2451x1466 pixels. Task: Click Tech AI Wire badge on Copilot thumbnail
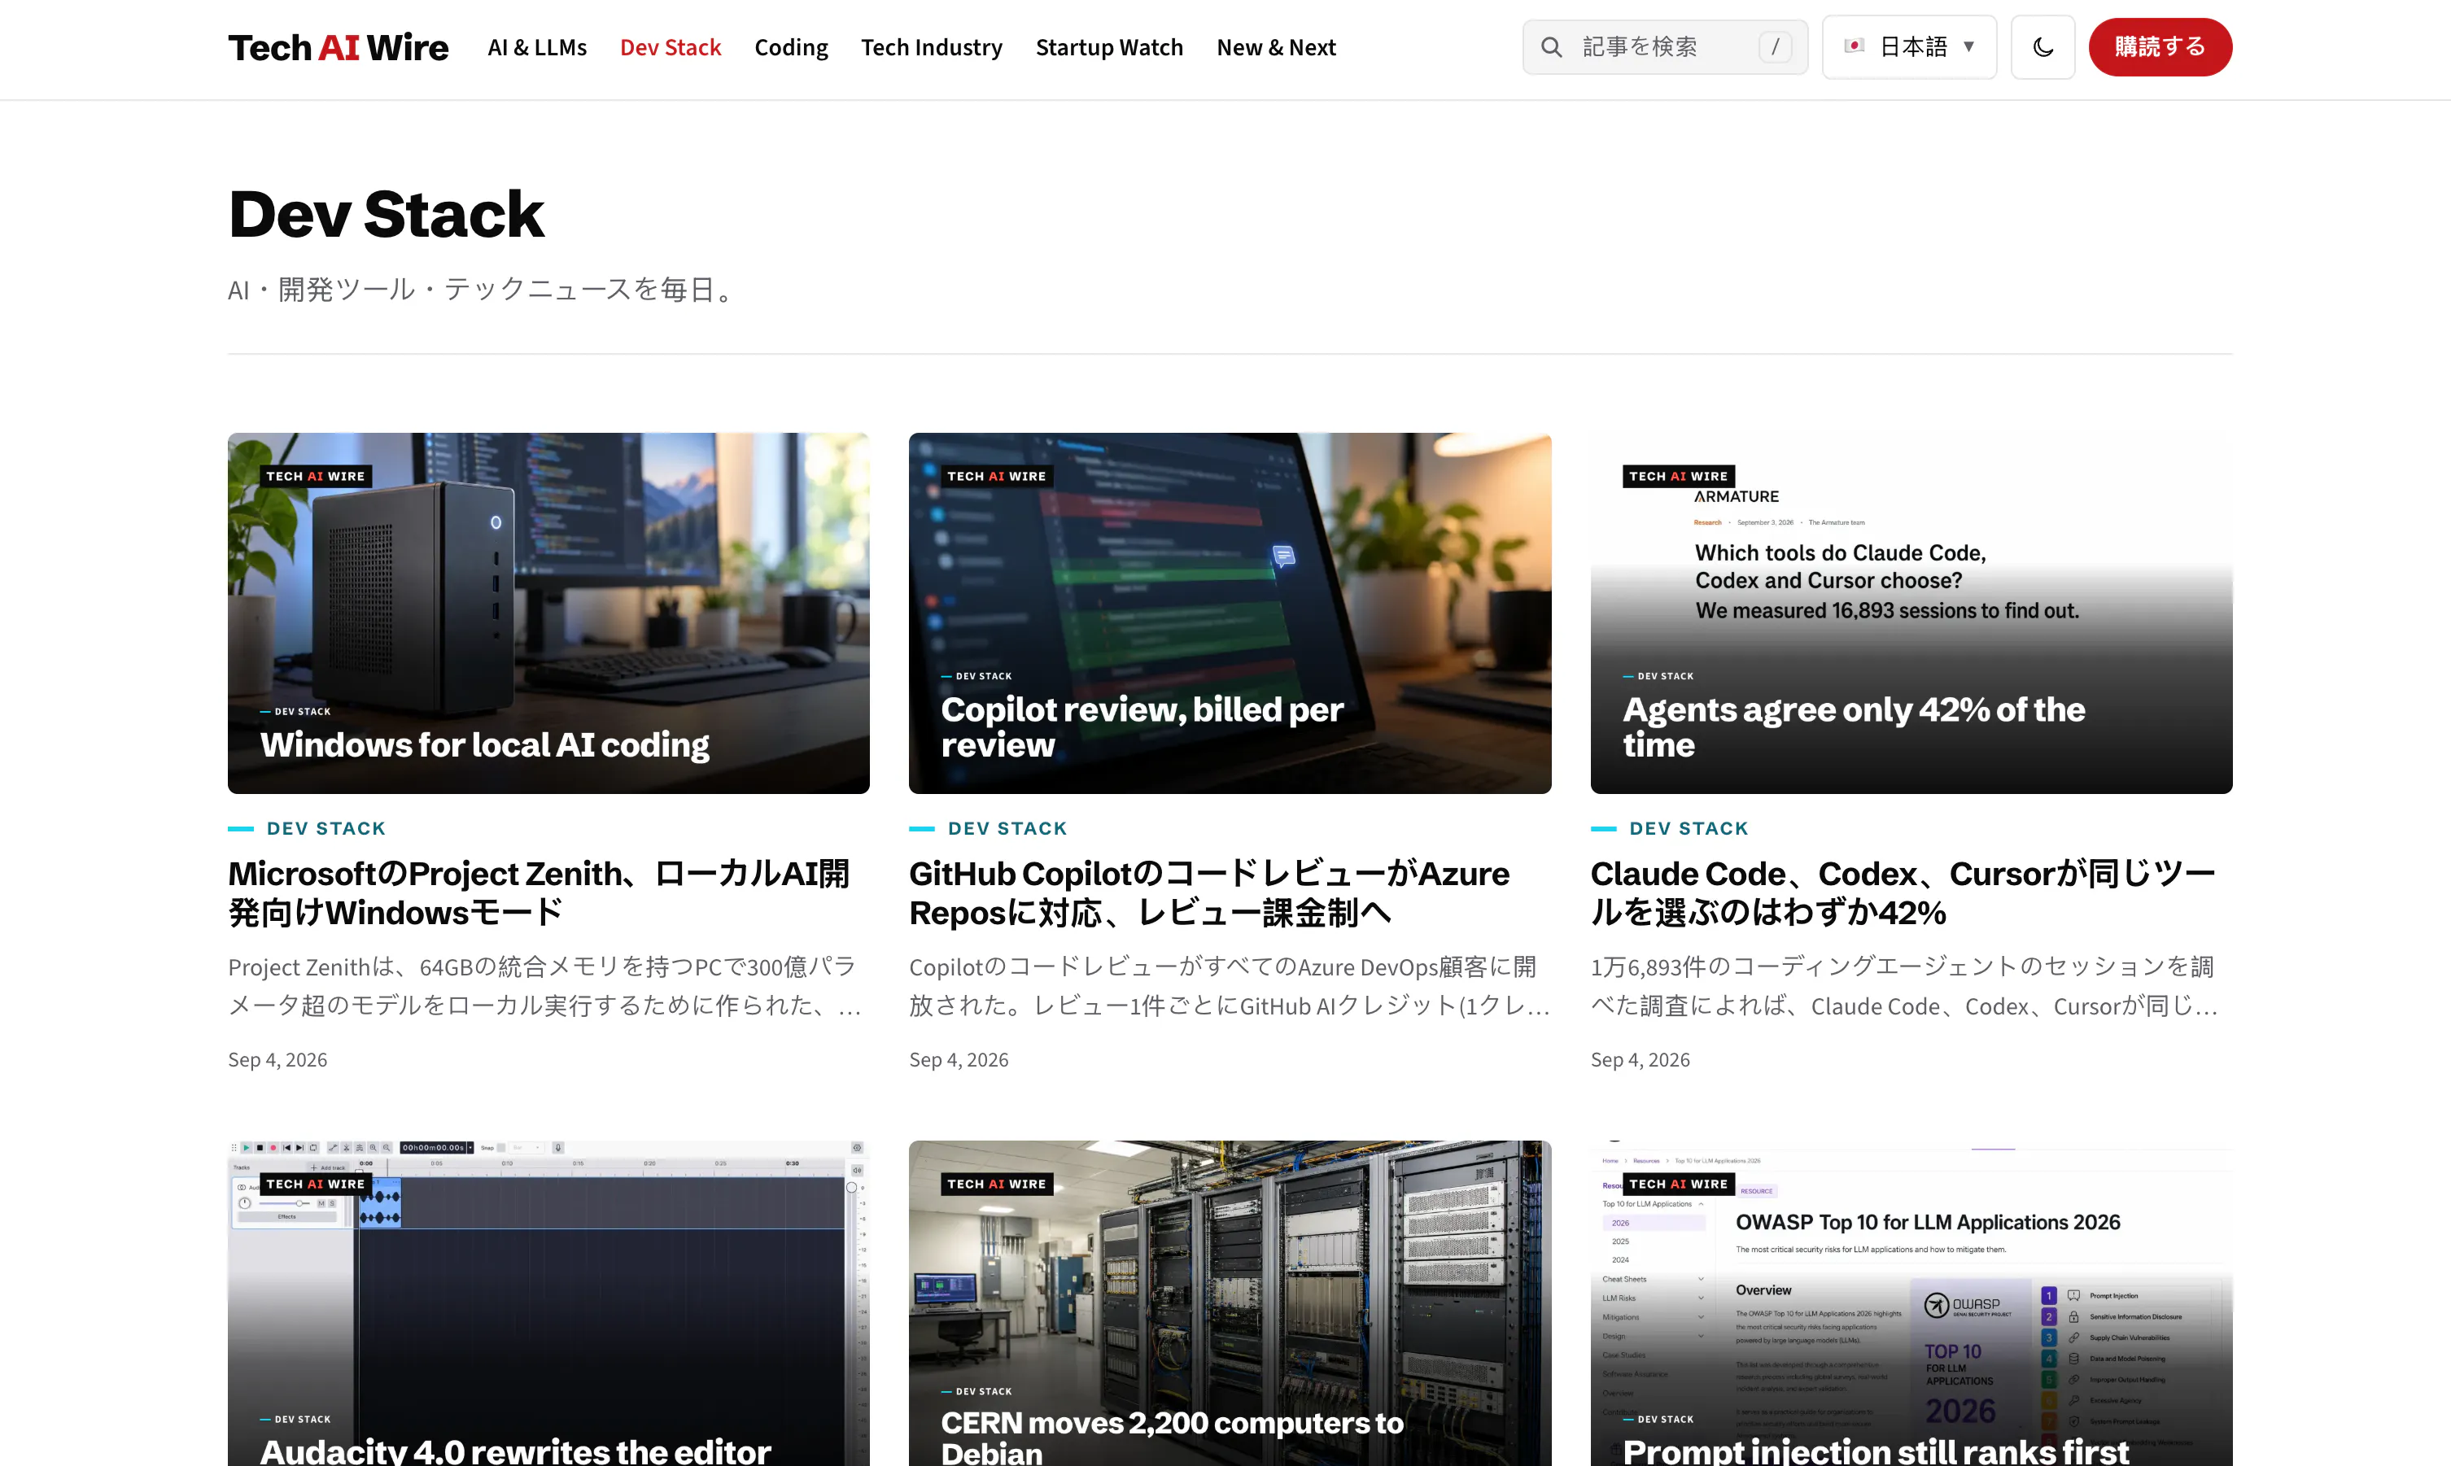click(996, 476)
